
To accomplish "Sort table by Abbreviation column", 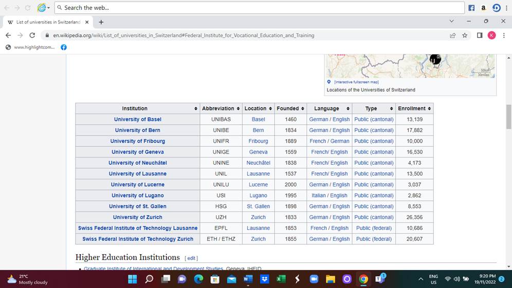I will tap(238, 109).
